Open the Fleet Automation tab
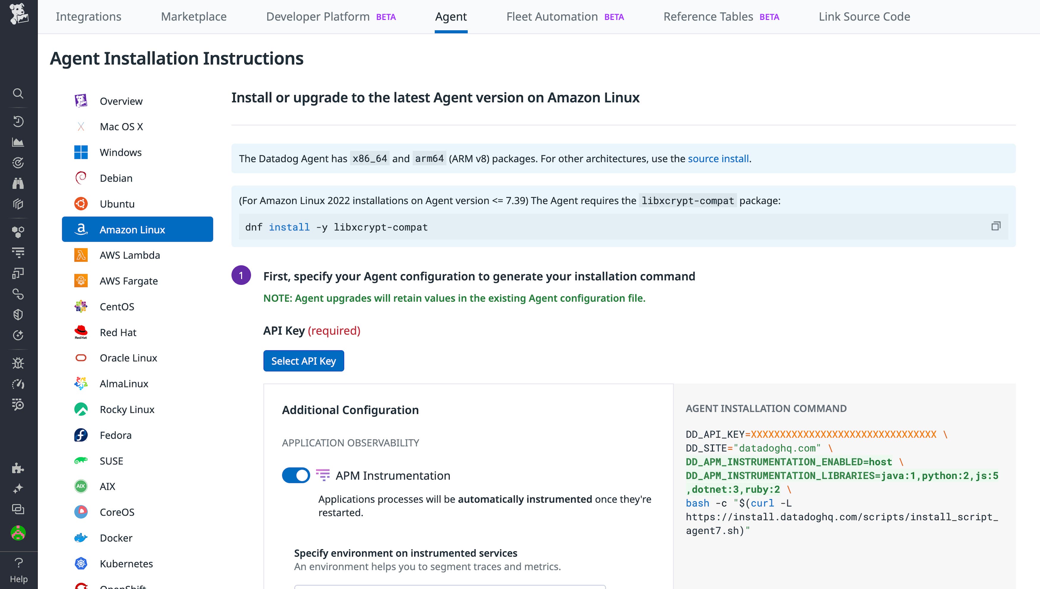Viewport: 1040px width, 589px height. 552,17
